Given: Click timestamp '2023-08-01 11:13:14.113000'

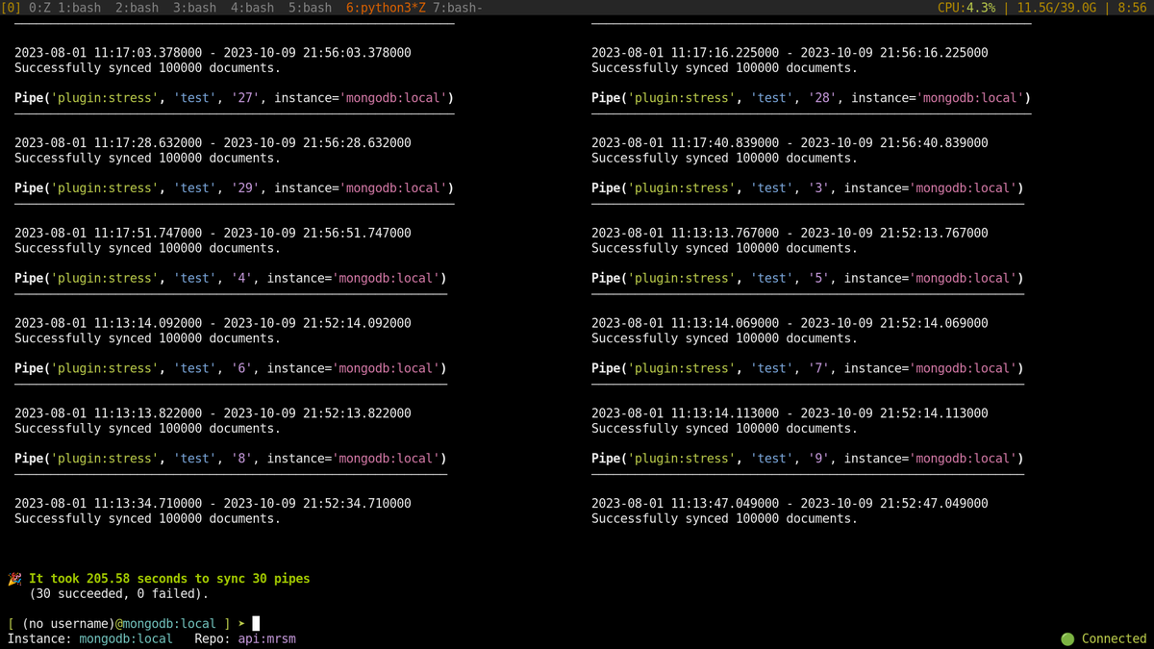Looking at the screenshot, I should click(685, 413).
